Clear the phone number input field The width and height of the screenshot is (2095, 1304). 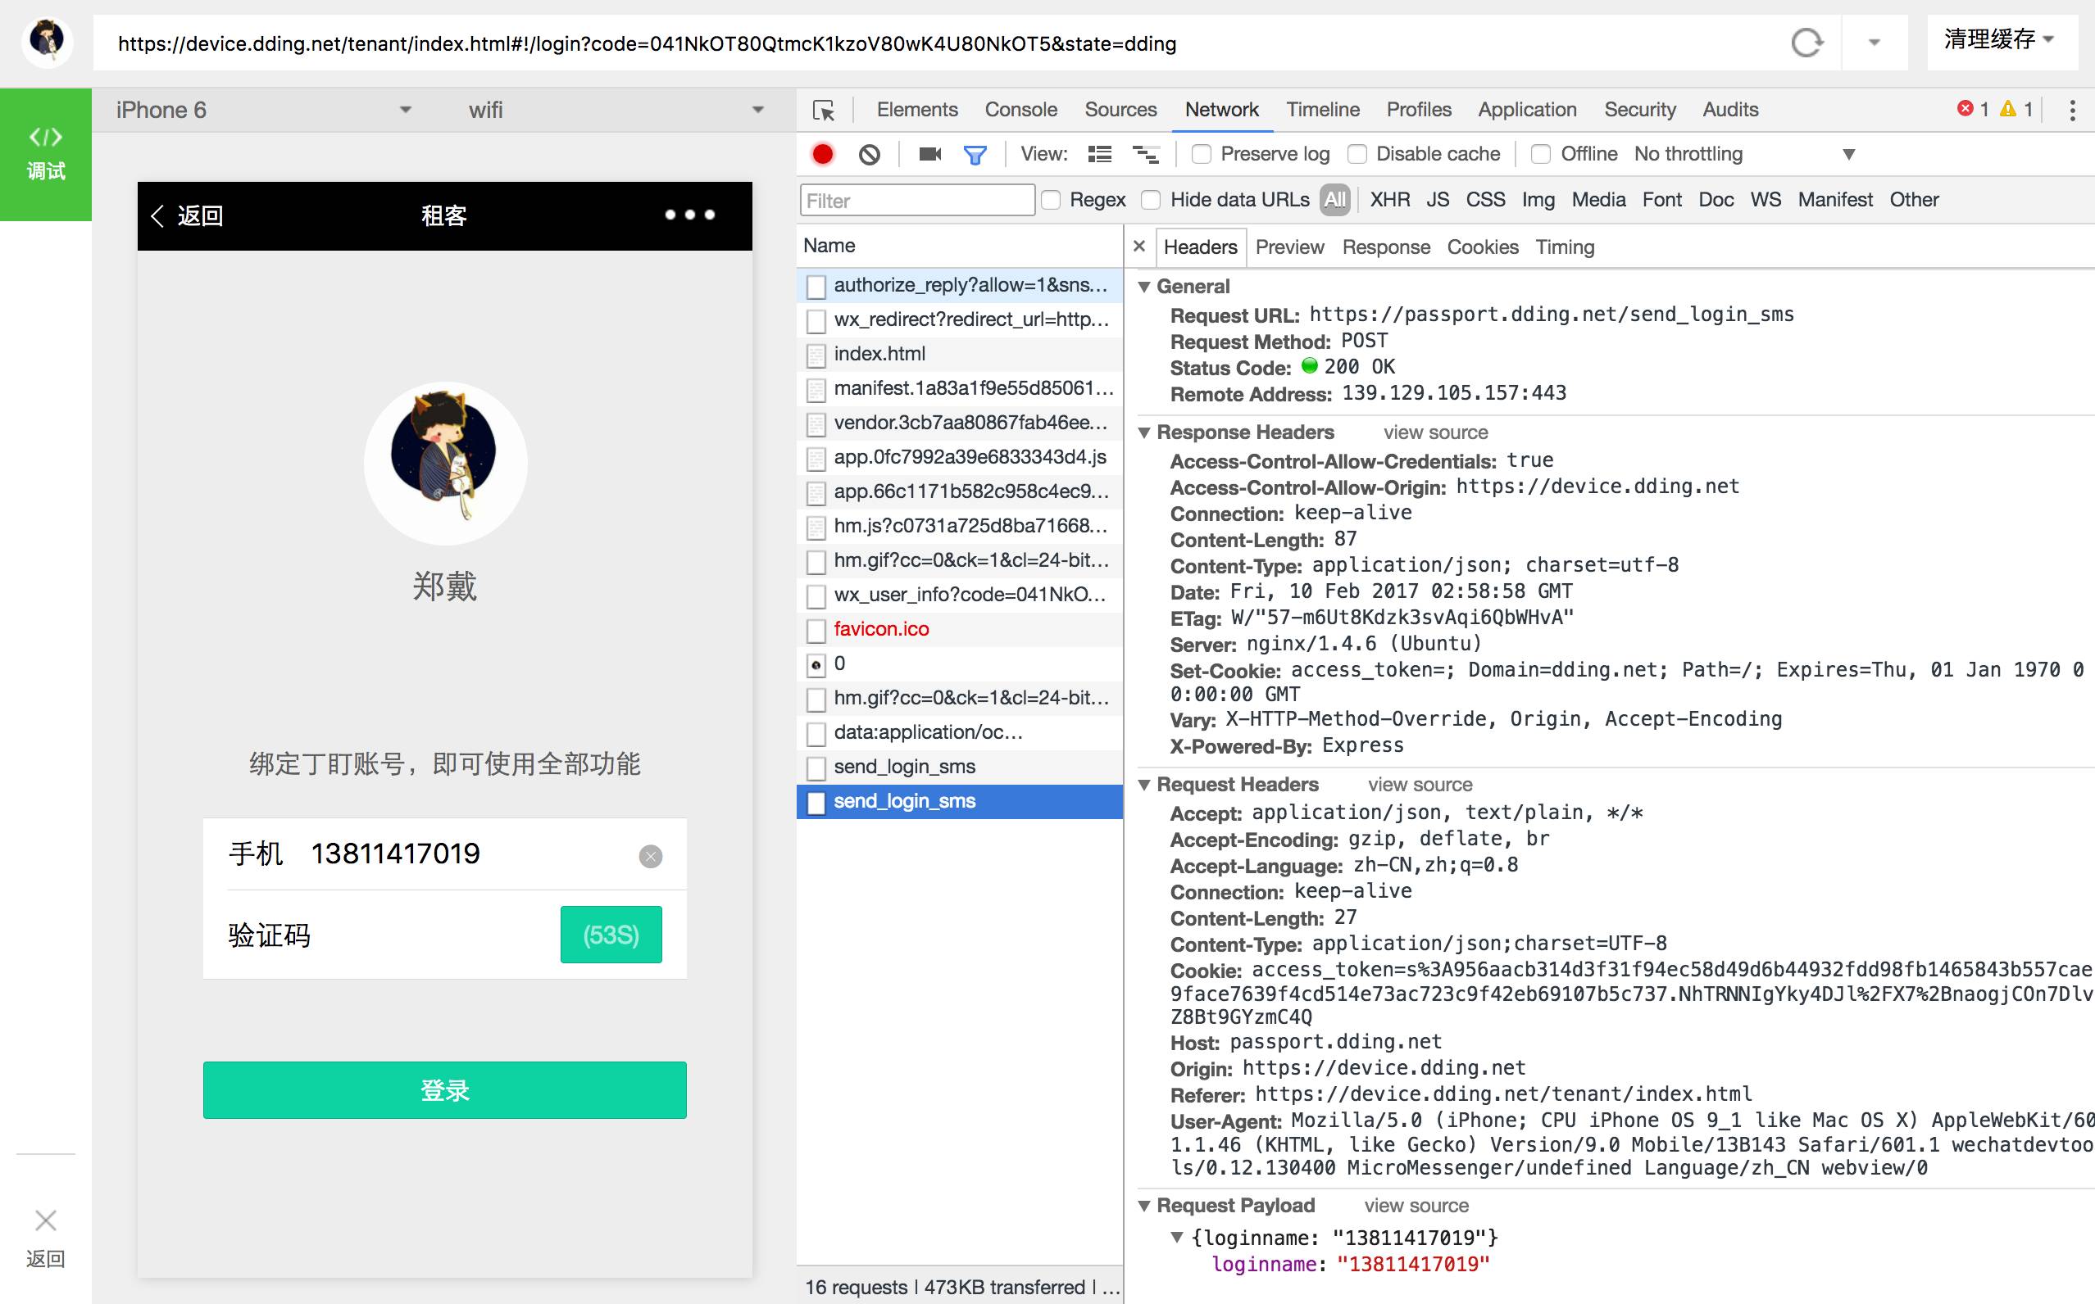pyautogui.click(x=651, y=855)
